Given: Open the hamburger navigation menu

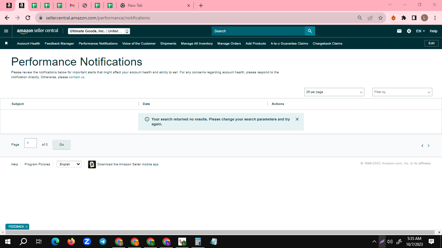Looking at the screenshot, I should pyautogui.click(x=6, y=31).
